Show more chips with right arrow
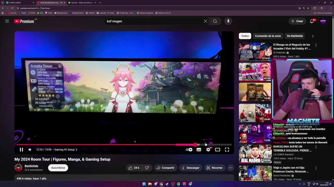Screen dimensions: 334x187 pos(313,36)
